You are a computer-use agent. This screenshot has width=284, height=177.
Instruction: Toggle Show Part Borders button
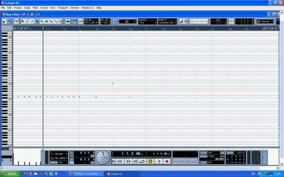75,22
